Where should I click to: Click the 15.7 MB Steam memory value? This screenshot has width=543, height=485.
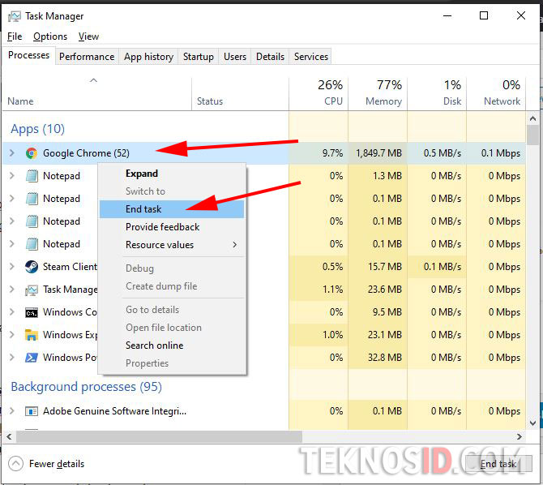point(385,267)
